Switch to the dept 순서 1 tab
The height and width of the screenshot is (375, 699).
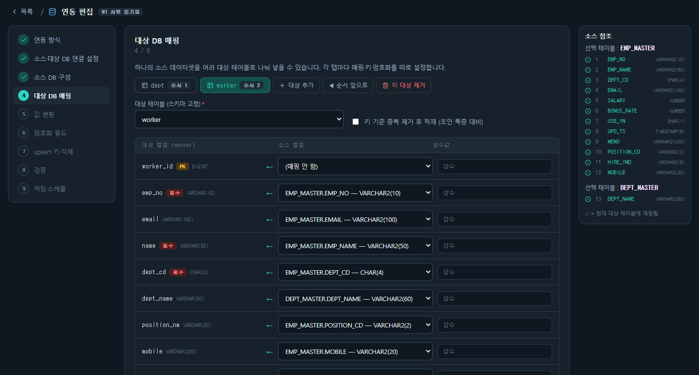tap(166, 85)
